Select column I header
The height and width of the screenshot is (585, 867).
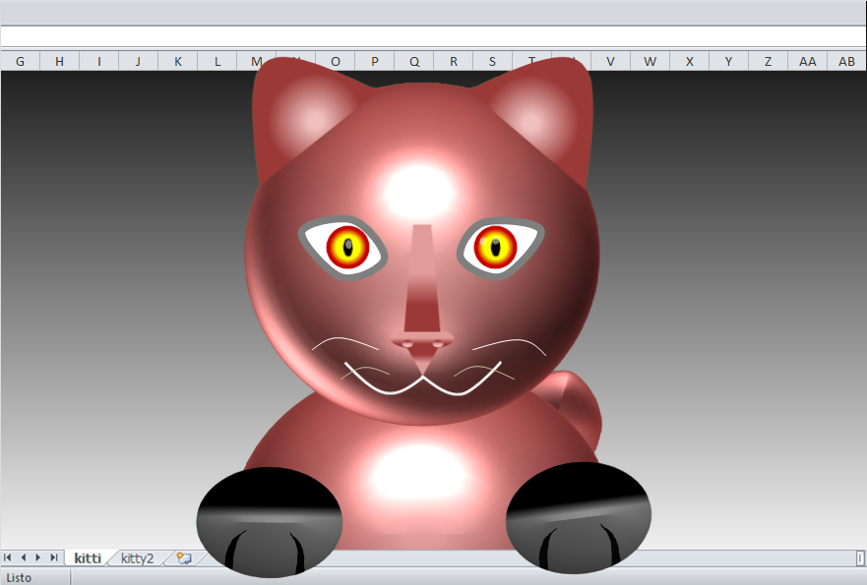(99, 61)
